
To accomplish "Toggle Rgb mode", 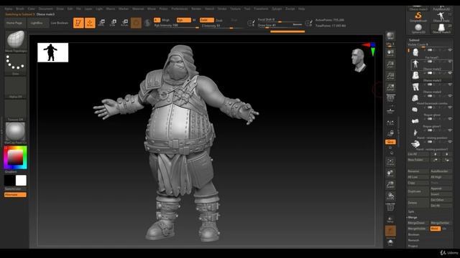I will (183, 20).
